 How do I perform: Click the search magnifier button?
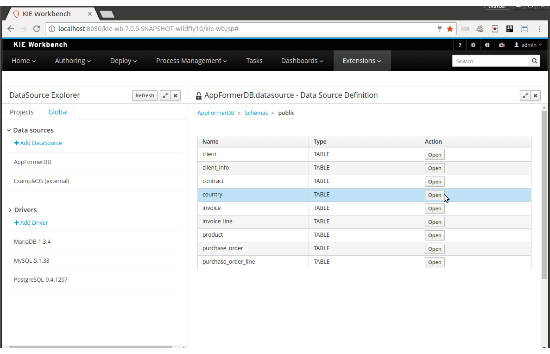tap(534, 61)
